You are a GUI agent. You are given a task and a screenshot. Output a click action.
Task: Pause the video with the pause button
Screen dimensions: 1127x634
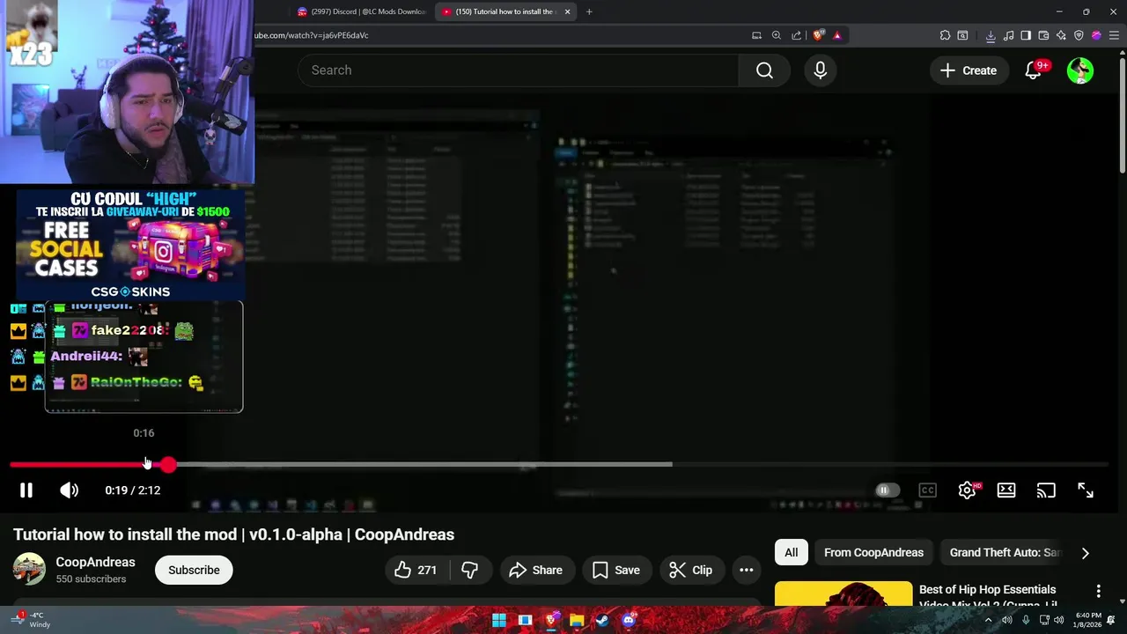coord(26,490)
